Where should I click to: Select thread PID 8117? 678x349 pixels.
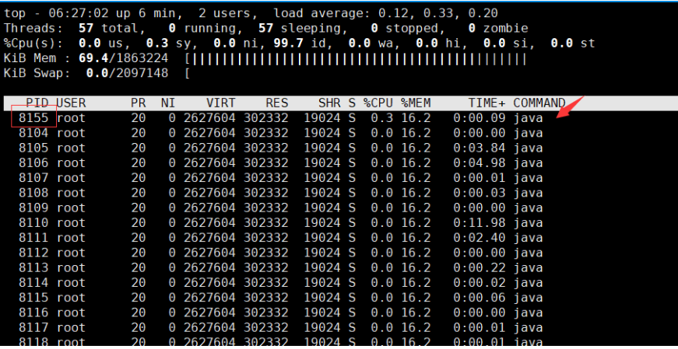33,327
